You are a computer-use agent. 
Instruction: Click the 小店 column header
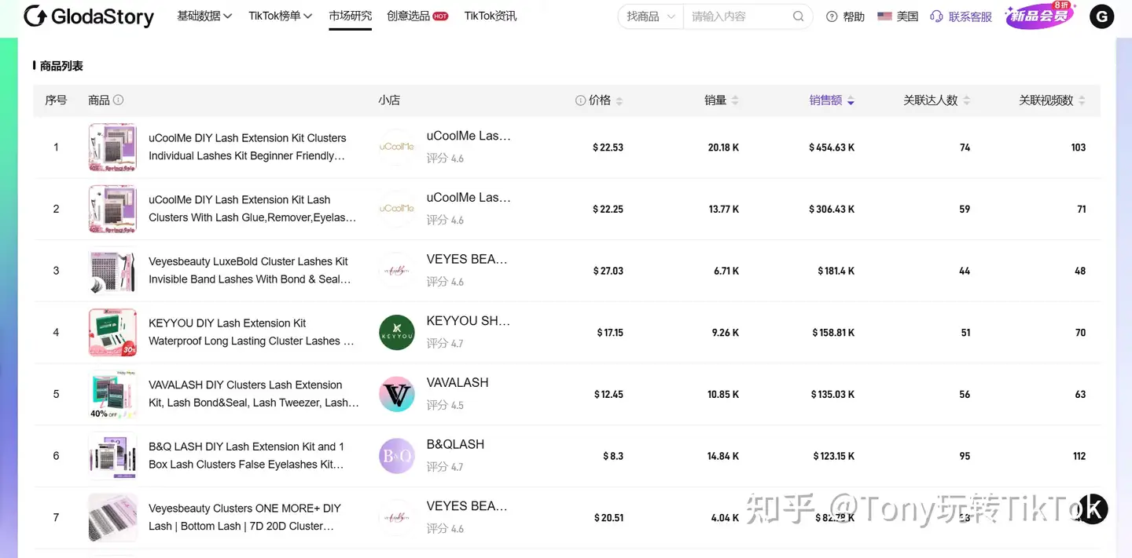click(389, 100)
